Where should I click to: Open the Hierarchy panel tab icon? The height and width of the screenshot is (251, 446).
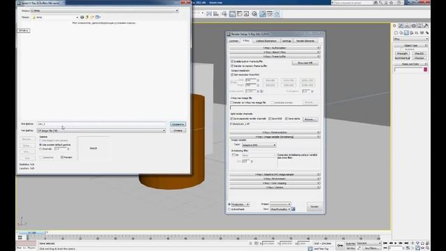(x=407, y=26)
